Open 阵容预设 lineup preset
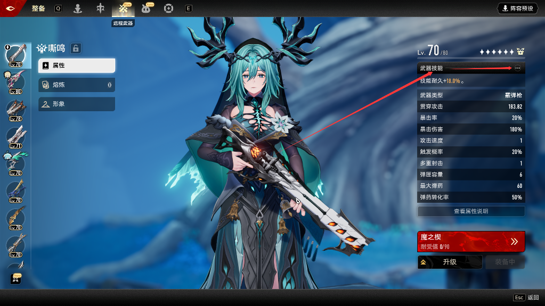This screenshot has width=545, height=306. (517, 9)
